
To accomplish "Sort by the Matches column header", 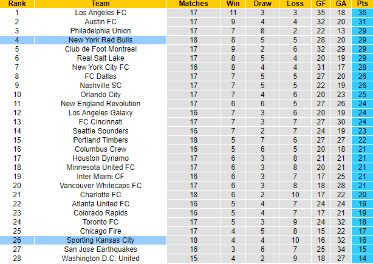I will pyautogui.click(x=194, y=4).
